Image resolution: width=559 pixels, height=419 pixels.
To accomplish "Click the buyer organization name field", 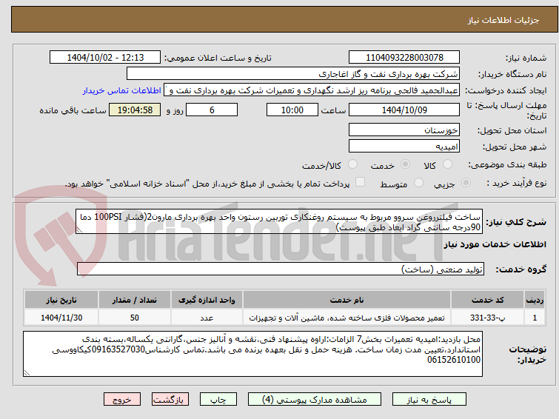I will point(293,74).
